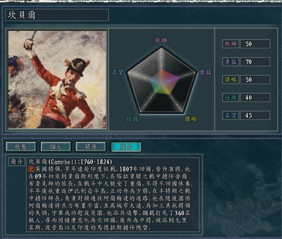Click the highlighted 簡介 biography tab
Viewport: 282px width, 239px height.
[126, 147]
